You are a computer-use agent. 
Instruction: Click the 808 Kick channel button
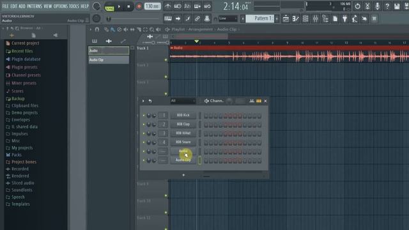pyautogui.click(x=183, y=115)
